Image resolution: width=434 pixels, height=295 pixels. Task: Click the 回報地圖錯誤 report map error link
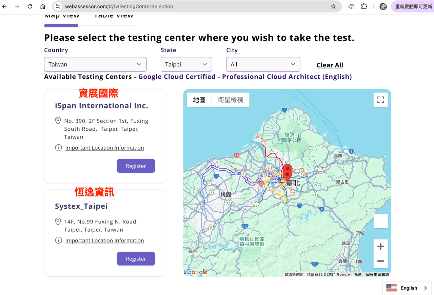coord(377,274)
